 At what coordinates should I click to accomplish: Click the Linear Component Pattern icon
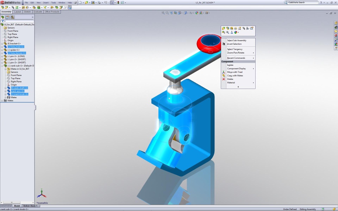(17, 7)
